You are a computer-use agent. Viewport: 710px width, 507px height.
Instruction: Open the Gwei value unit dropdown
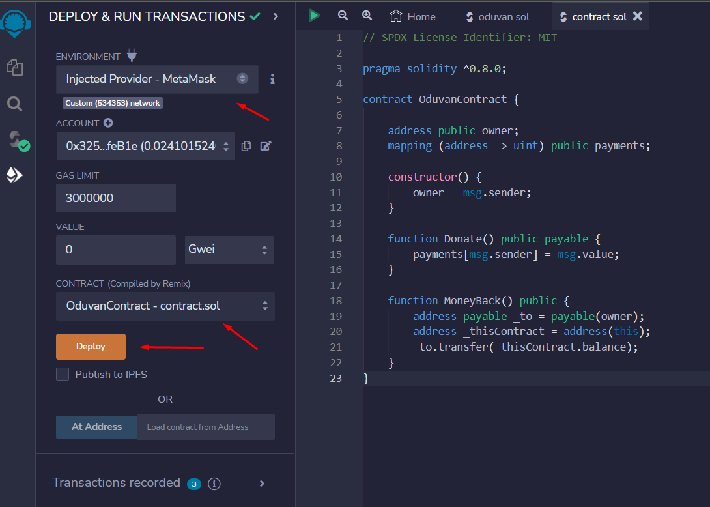(x=229, y=250)
